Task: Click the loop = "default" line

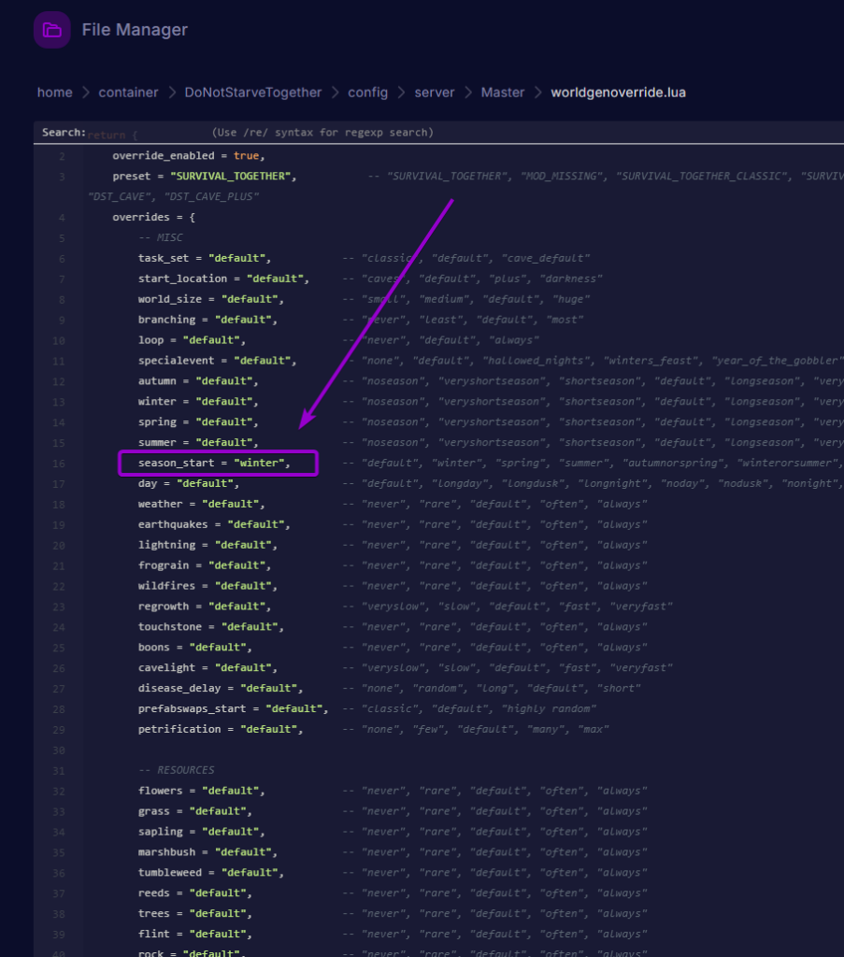Action: [x=192, y=340]
